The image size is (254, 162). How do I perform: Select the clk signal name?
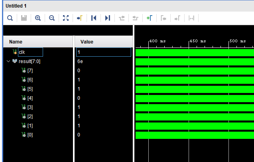coord(22,52)
